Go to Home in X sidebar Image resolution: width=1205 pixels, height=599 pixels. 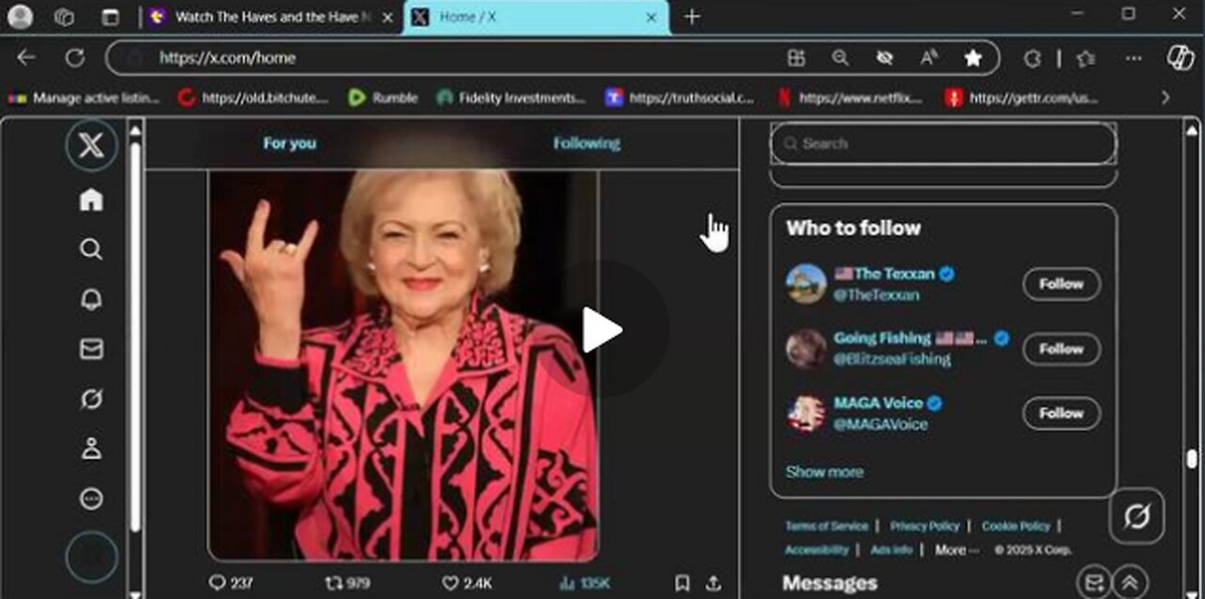[x=91, y=199]
